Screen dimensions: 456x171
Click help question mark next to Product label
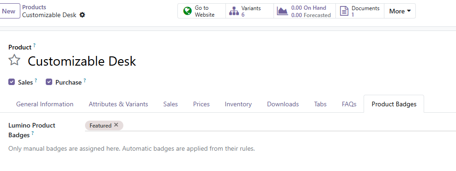point(34,45)
